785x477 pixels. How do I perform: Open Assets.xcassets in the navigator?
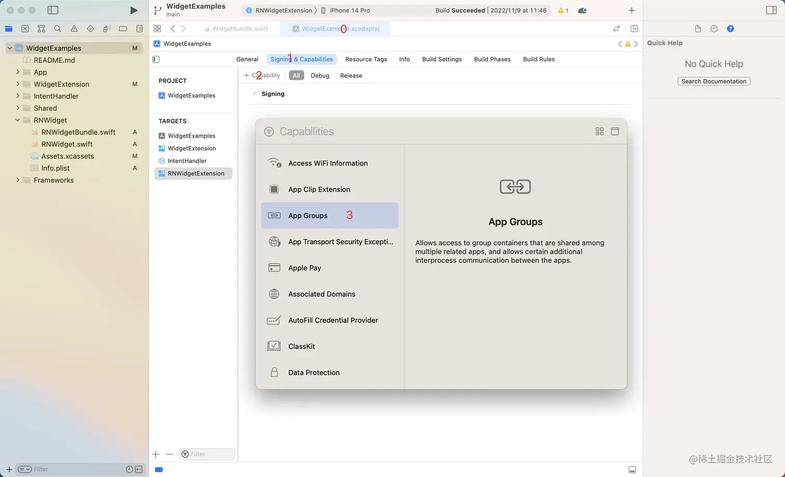coord(67,156)
